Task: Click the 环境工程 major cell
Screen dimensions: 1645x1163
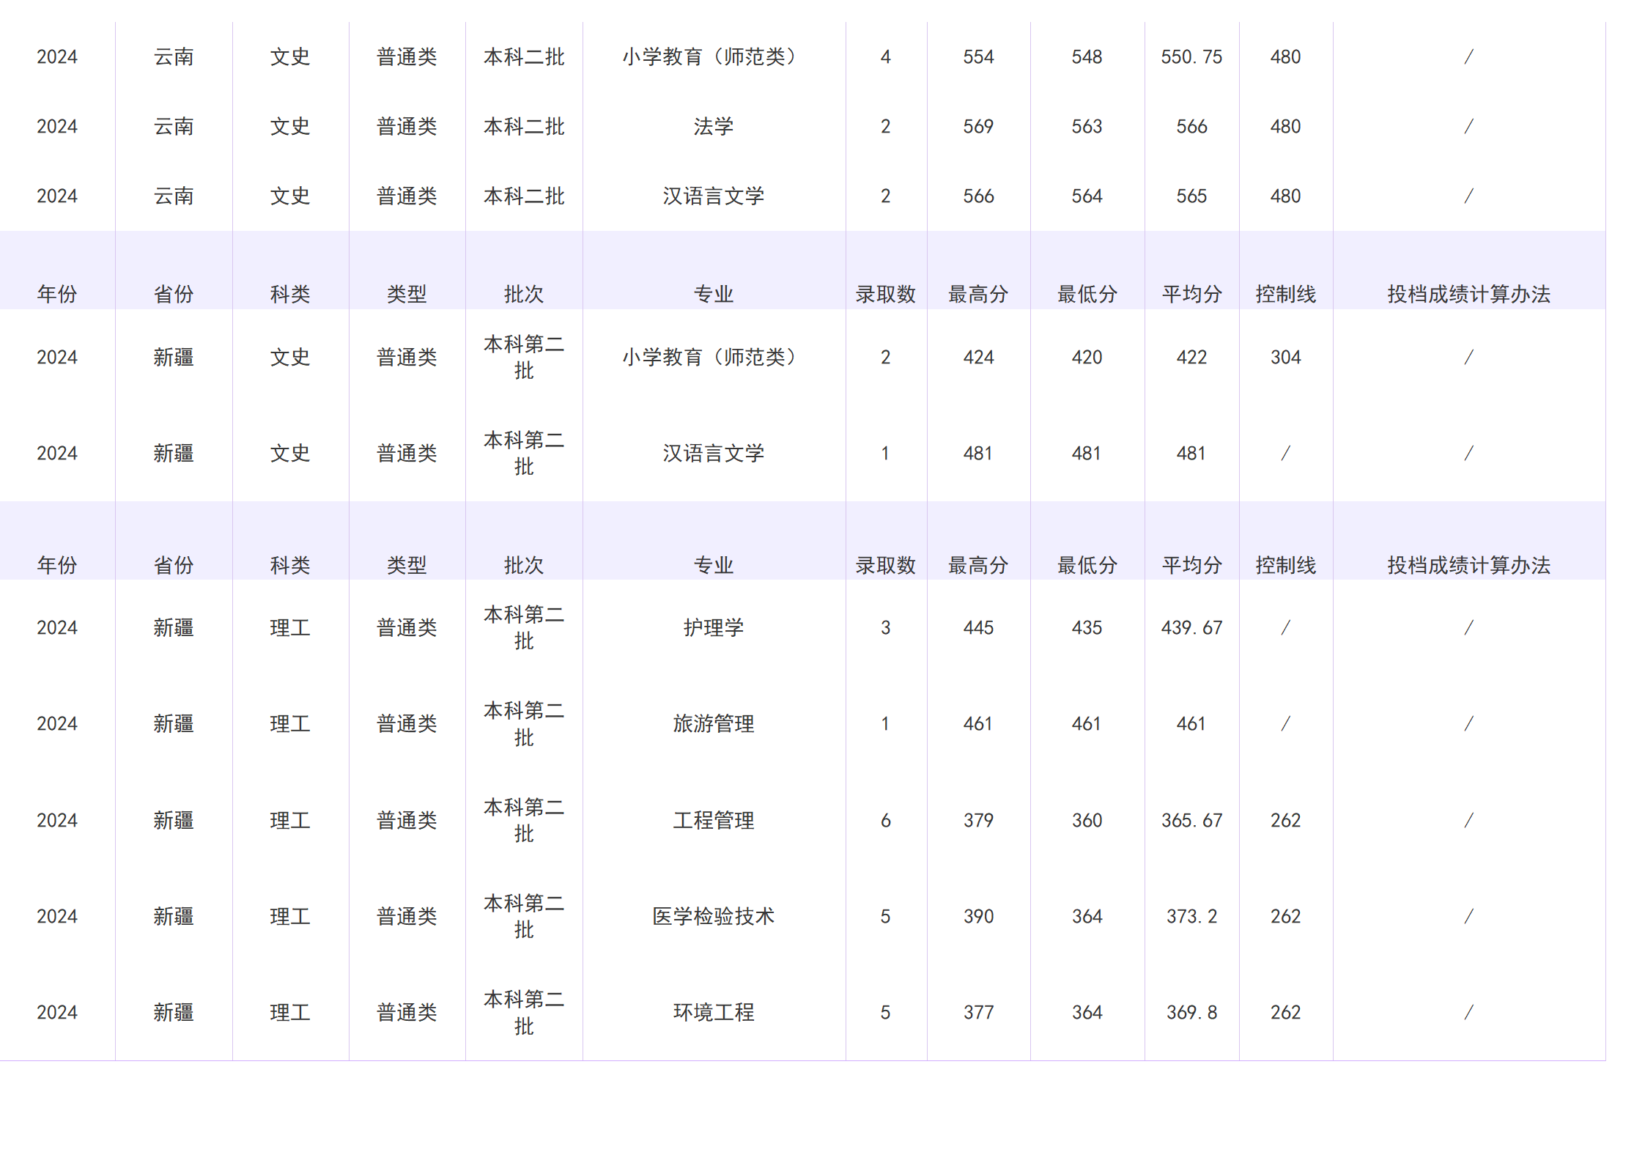Action: coord(714,1013)
